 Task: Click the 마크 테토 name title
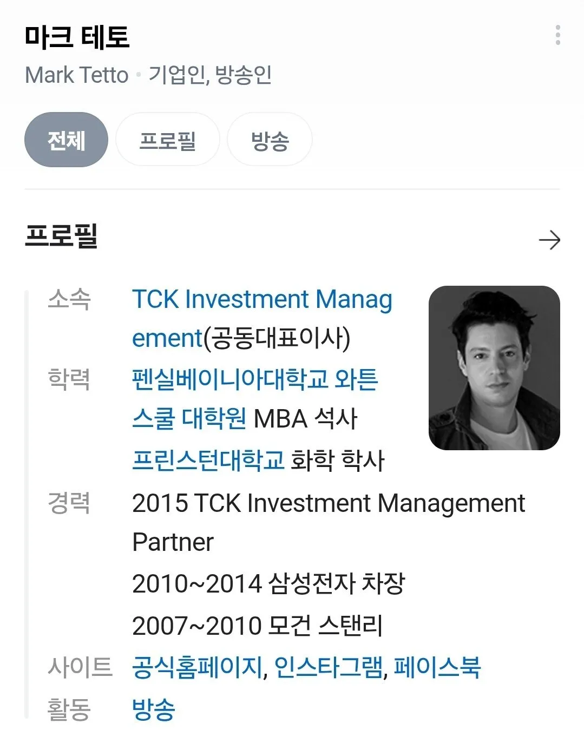point(77,37)
